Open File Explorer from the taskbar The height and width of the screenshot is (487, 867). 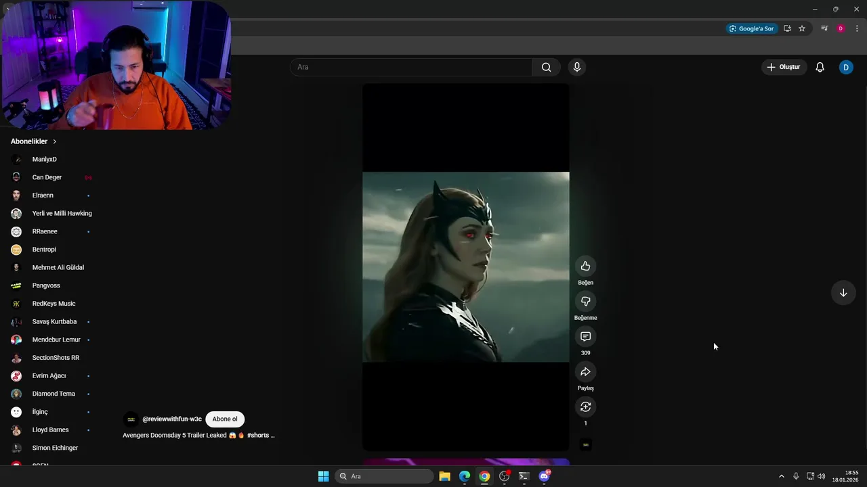click(x=444, y=476)
